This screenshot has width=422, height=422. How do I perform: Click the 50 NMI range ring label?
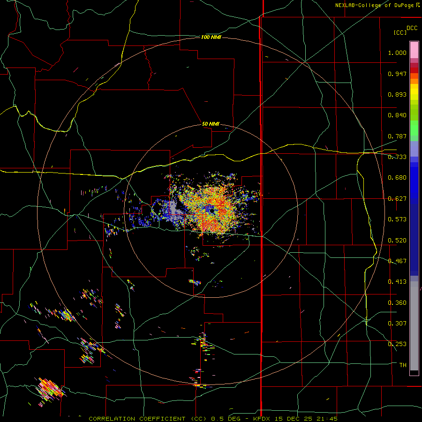[211, 124]
